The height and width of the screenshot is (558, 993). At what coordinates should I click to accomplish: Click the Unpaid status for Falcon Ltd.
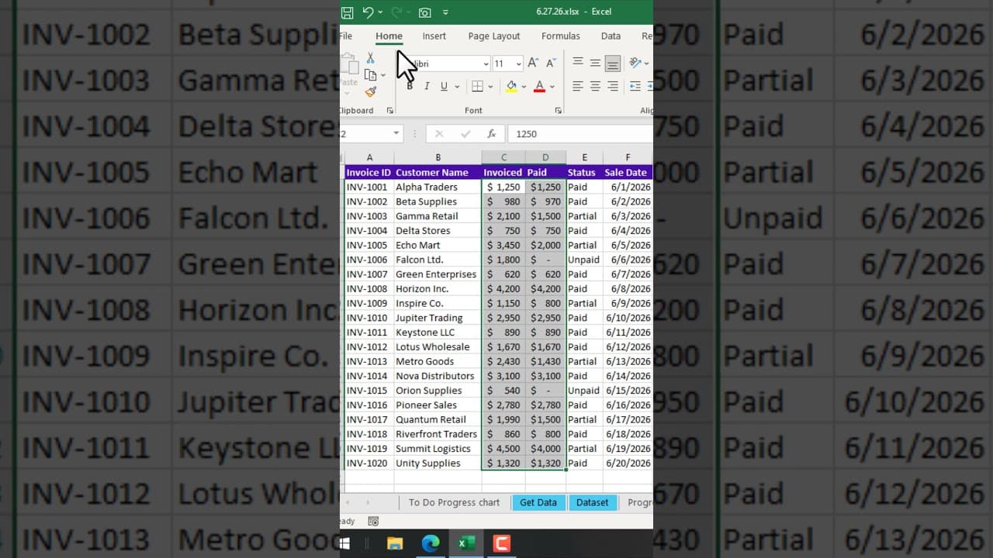[x=584, y=260]
